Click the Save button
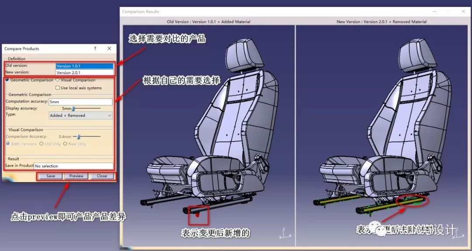Screen dimensions: 472x251 (51, 176)
